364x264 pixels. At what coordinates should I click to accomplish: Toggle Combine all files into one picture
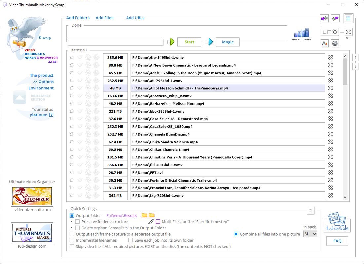(236, 234)
